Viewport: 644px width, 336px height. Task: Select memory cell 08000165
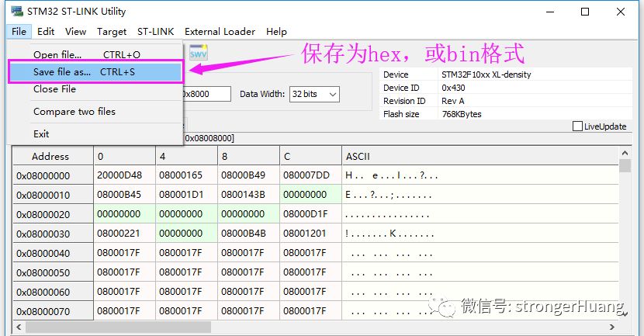(x=186, y=175)
